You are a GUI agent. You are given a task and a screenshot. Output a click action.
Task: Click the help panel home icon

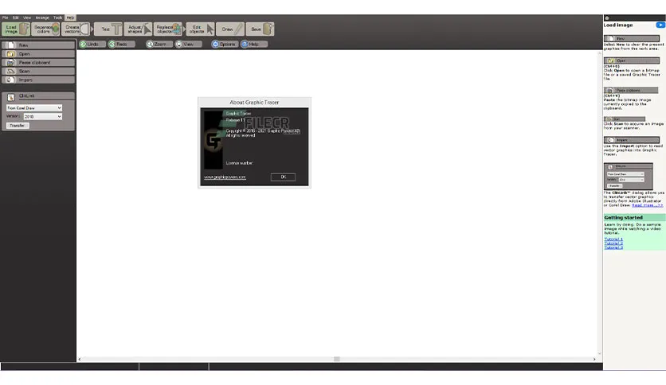607,18
